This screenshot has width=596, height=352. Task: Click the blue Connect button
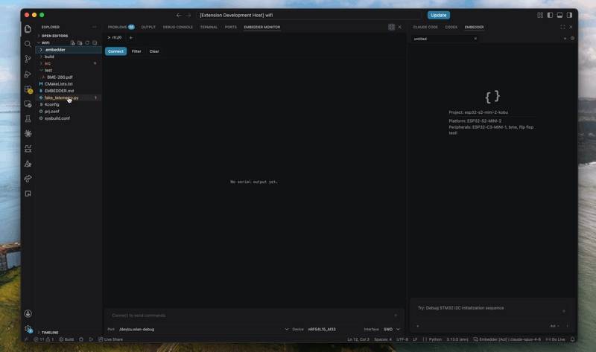click(x=116, y=51)
